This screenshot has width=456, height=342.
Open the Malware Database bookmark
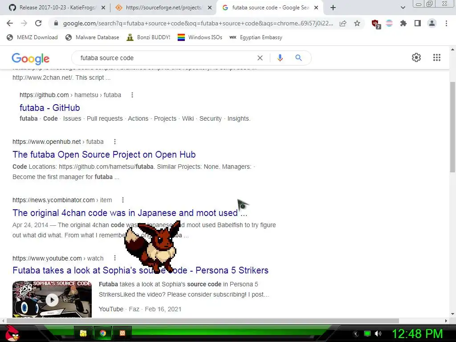[92, 37]
